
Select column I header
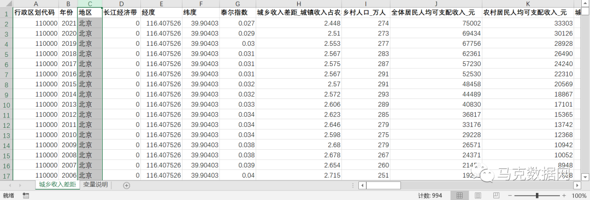point(365,3)
